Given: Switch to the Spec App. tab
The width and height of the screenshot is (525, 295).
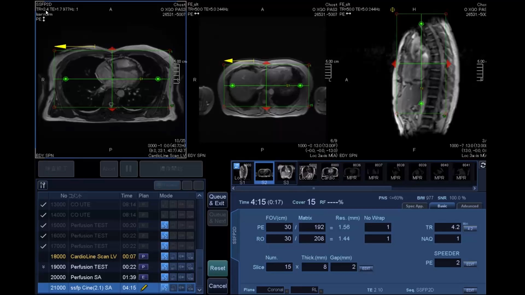Looking at the screenshot, I should click(x=415, y=206).
